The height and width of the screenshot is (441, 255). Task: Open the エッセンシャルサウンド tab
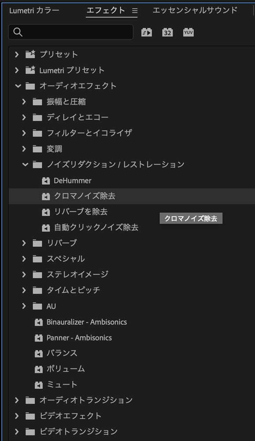(194, 11)
